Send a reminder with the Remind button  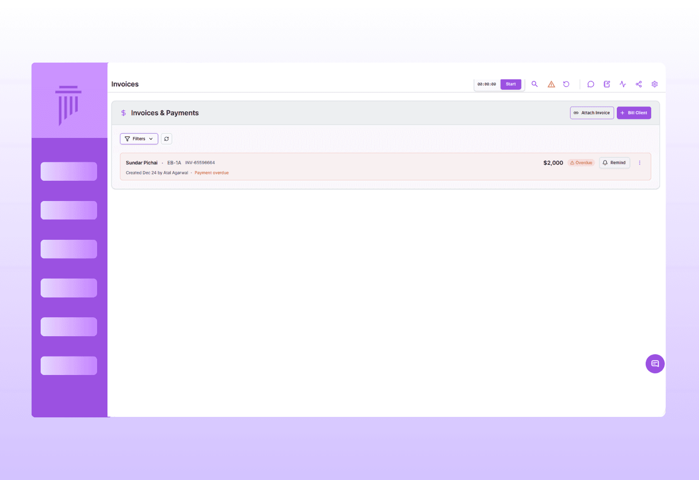(615, 163)
